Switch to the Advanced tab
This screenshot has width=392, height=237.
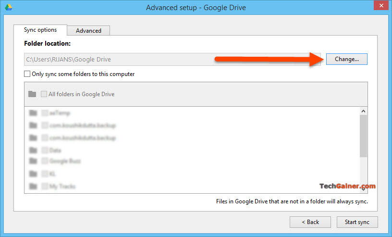88,30
